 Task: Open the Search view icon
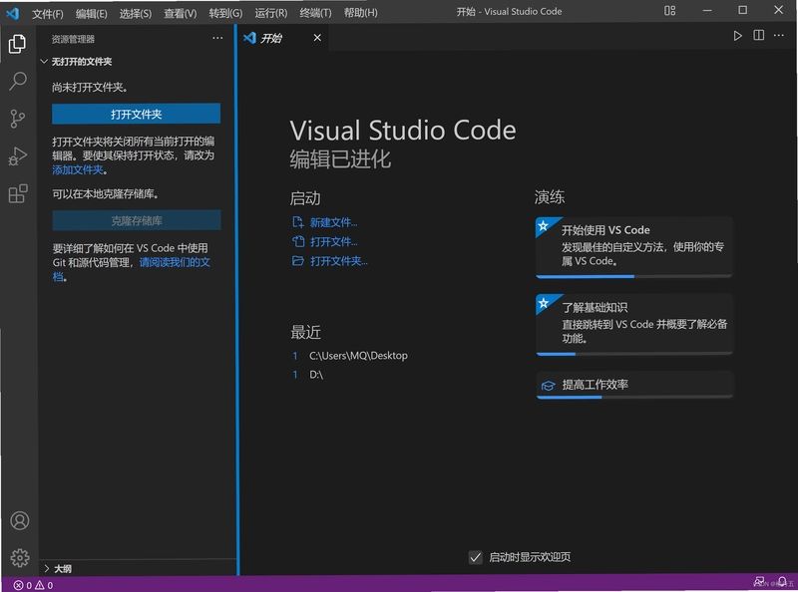(18, 81)
